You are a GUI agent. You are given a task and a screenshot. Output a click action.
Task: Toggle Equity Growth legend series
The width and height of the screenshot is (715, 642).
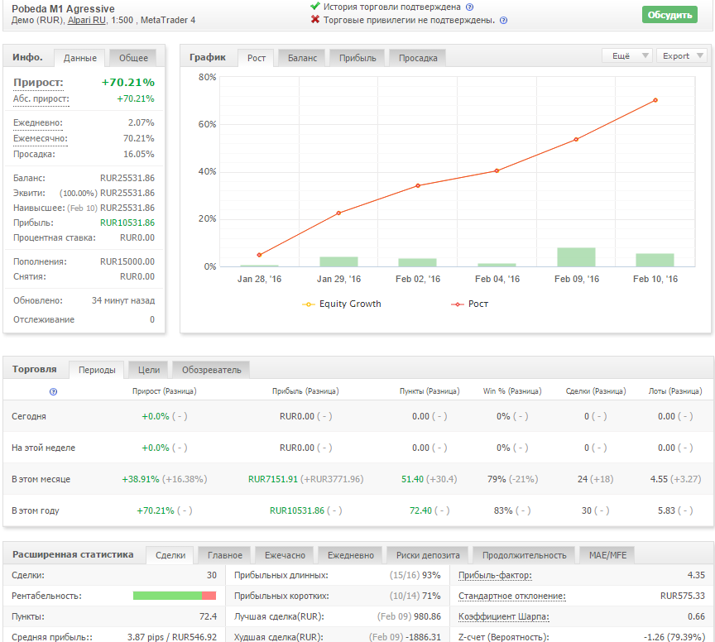342,304
